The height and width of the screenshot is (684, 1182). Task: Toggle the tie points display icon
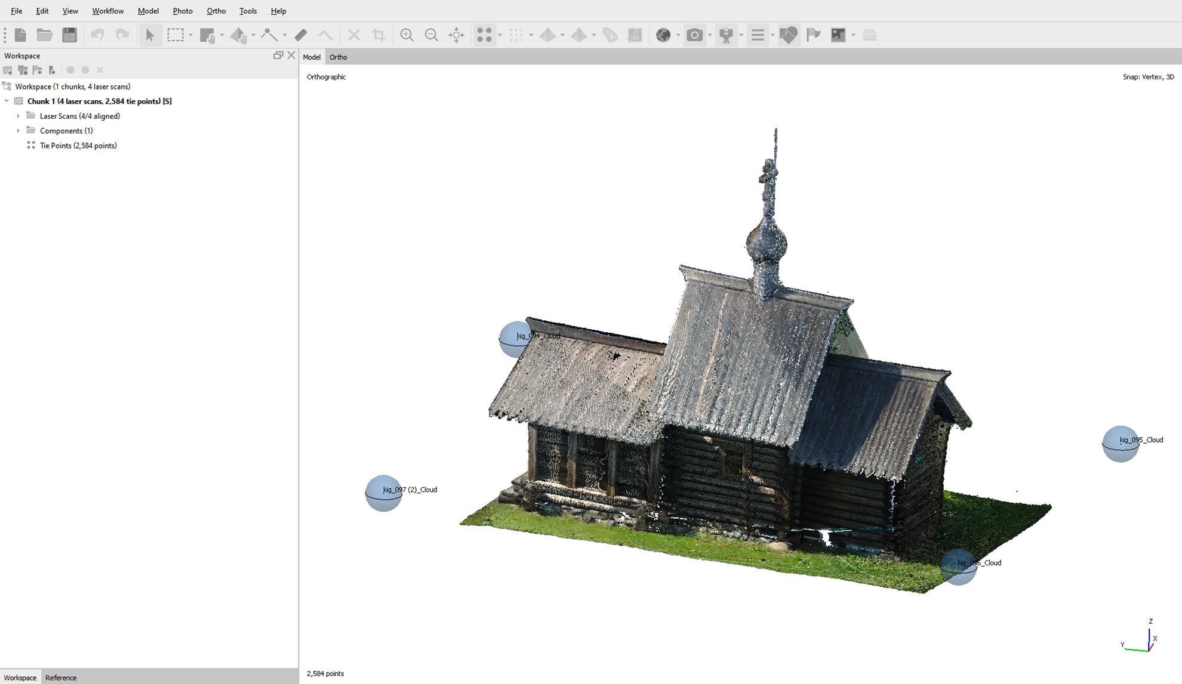pyautogui.click(x=484, y=35)
